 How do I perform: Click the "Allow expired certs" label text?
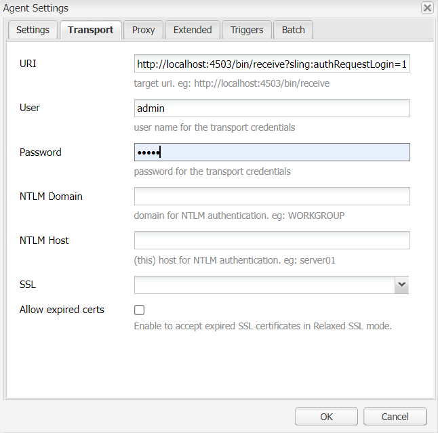point(62,310)
